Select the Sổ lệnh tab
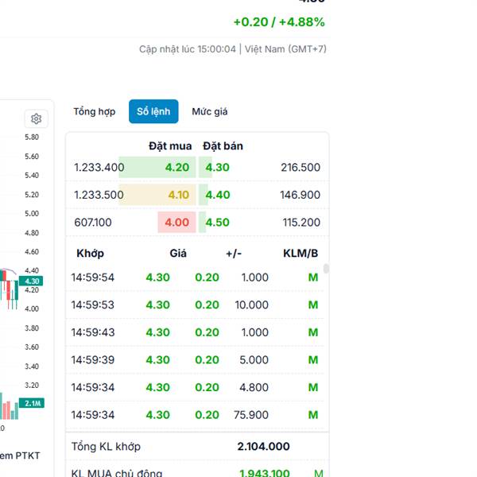Image resolution: width=477 pixels, height=477 pixels. (153, 111)
